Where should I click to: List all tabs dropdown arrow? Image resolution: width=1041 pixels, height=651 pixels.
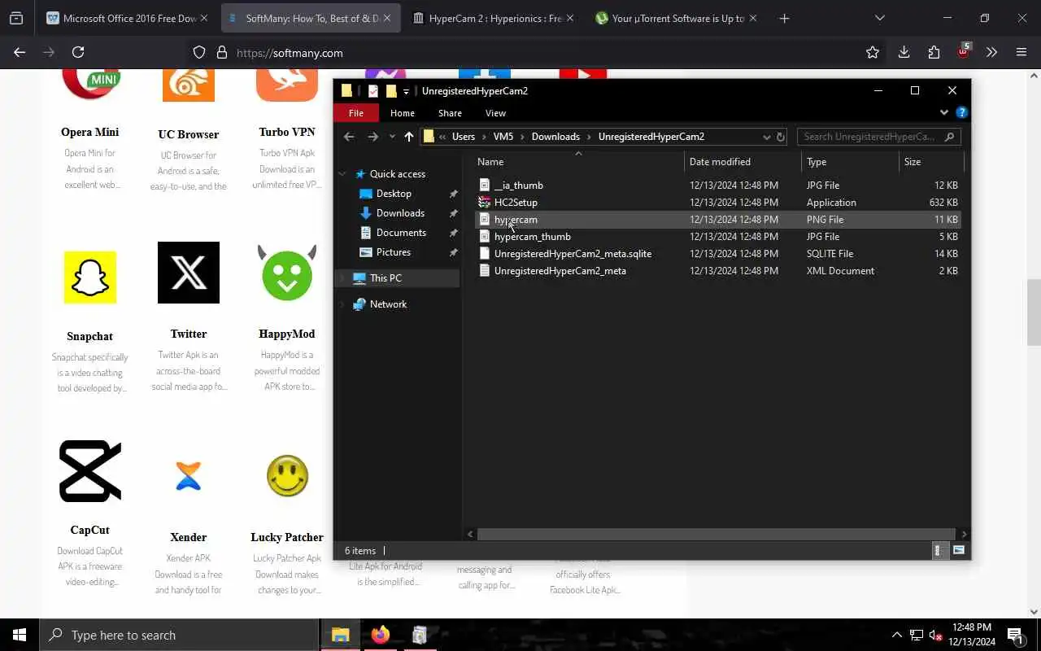[879, 18]
